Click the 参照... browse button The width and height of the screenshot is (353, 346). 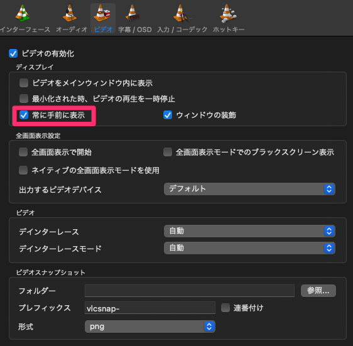coord(318,291)
